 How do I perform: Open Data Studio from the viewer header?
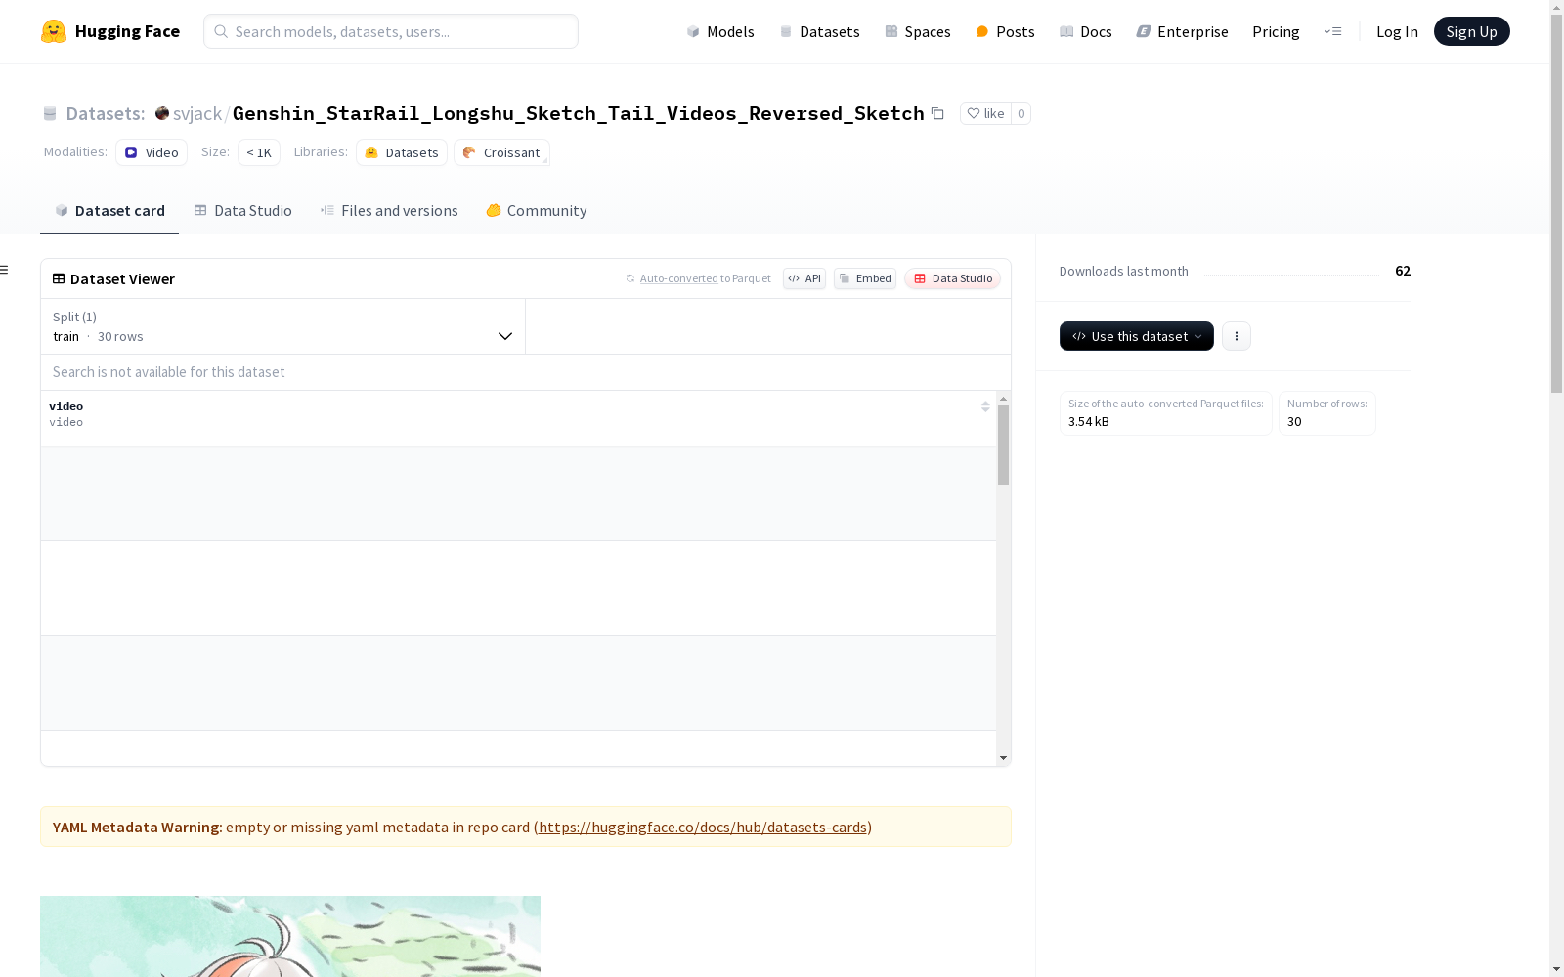952,278
